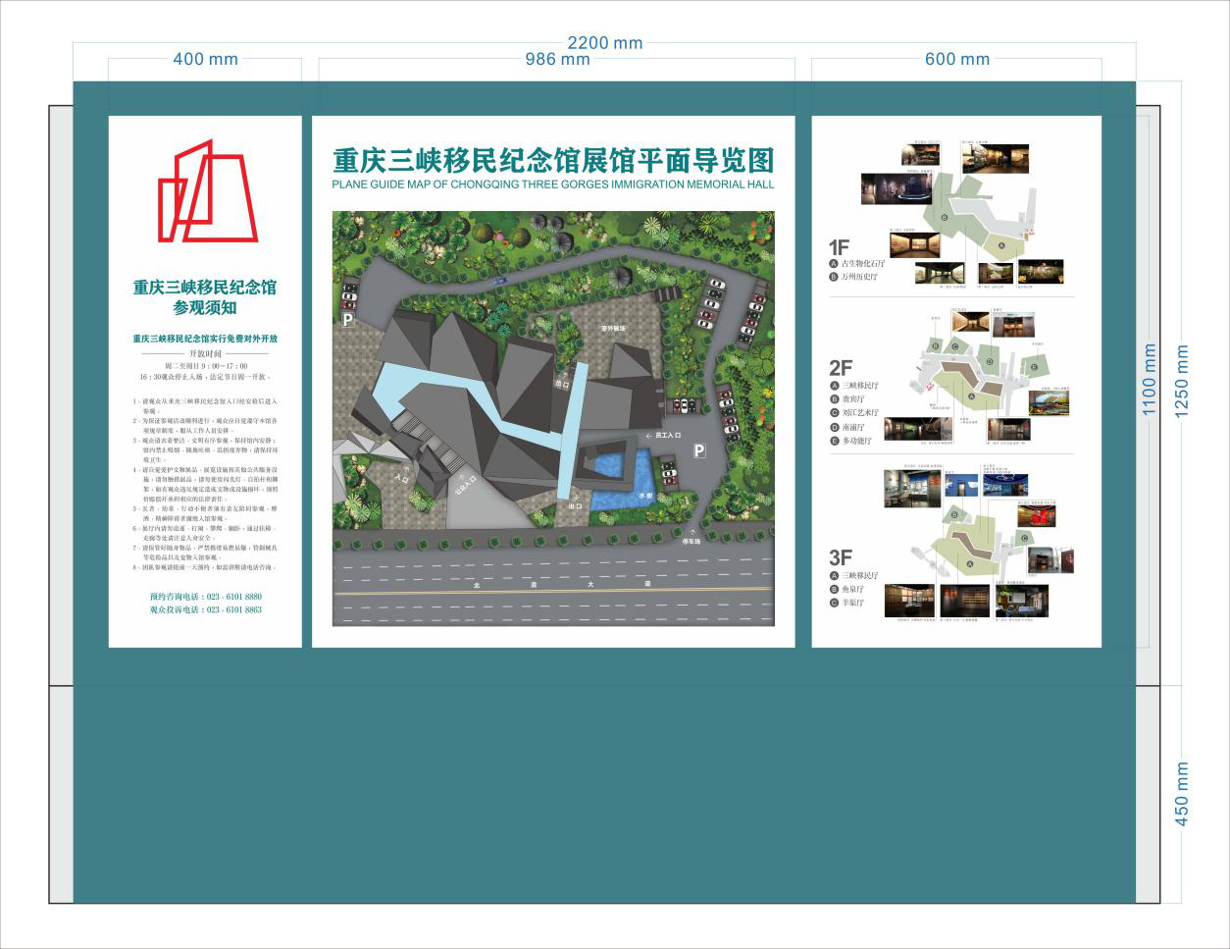
Task: Select 南浦厅 in the 2F legend
Action: (853, 428)
